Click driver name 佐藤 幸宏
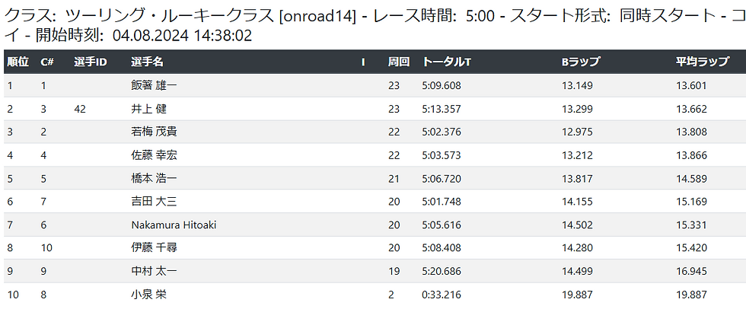The image size is (746, 309). (154, 155)
